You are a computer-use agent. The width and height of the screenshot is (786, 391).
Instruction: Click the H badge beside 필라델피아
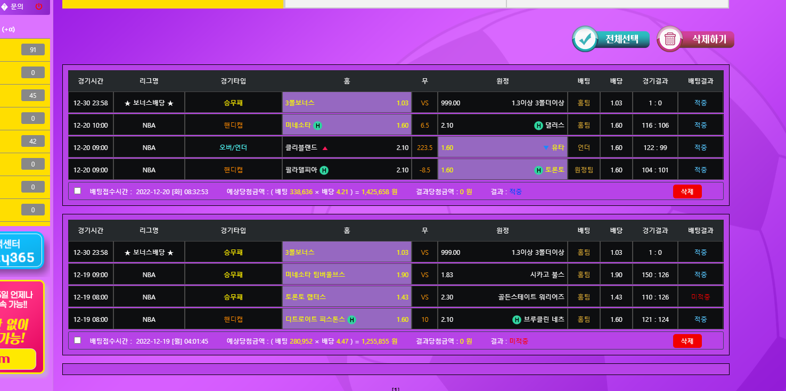(x=324, y=170)
